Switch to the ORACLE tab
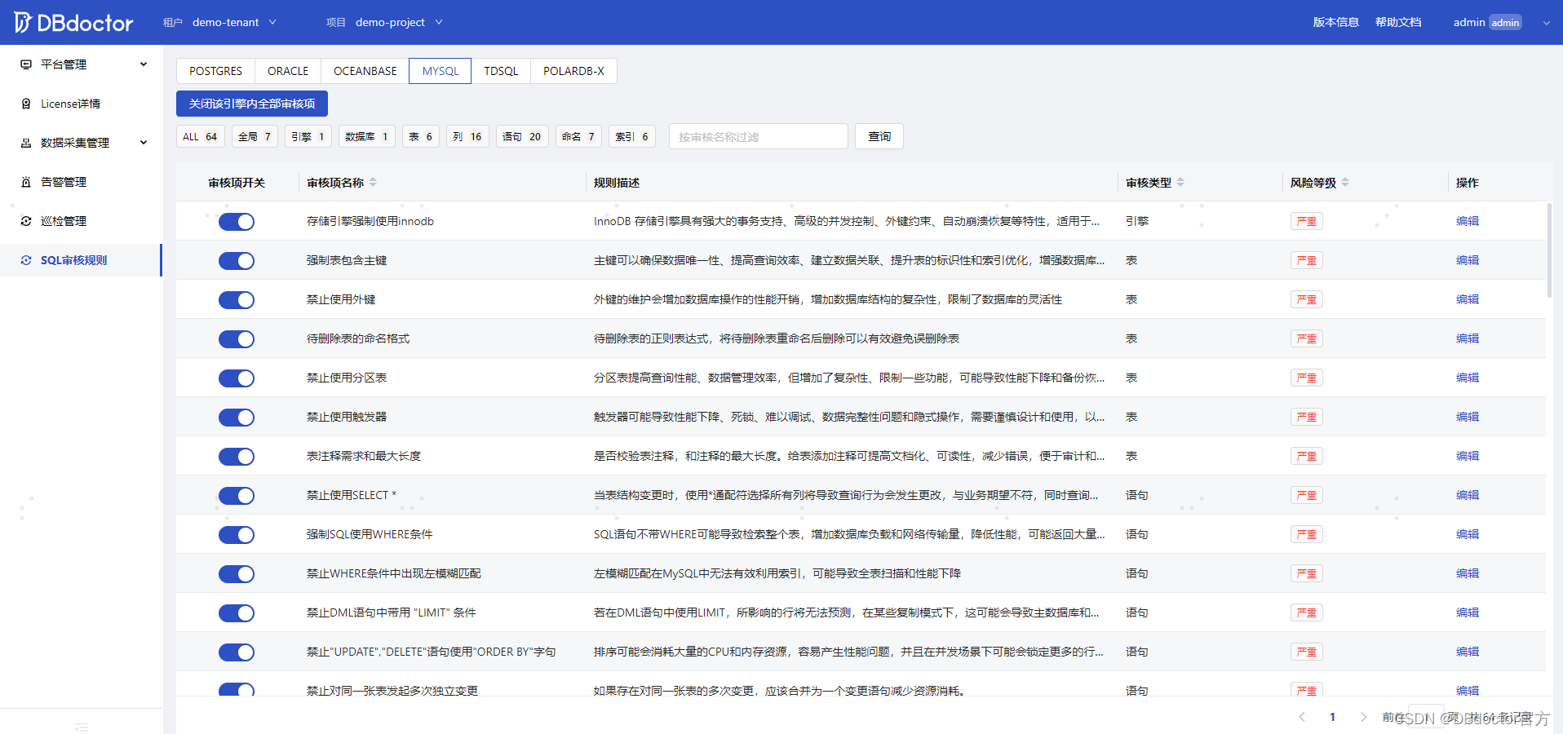The width and height of the screenshot is (1563, 734). [287, 71]
